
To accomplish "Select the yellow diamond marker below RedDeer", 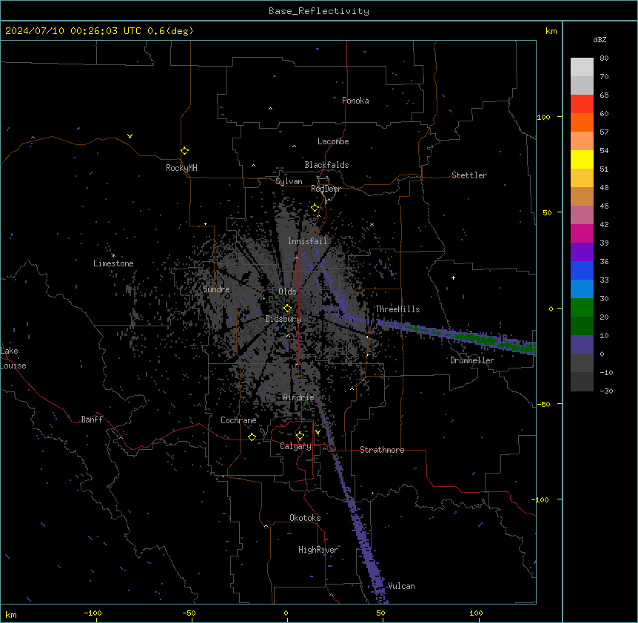I will [315, 208].
